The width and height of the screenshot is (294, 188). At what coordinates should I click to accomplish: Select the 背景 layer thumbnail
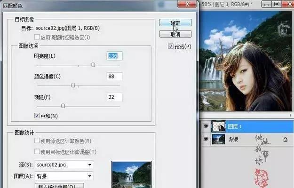(x=218, y=139)
